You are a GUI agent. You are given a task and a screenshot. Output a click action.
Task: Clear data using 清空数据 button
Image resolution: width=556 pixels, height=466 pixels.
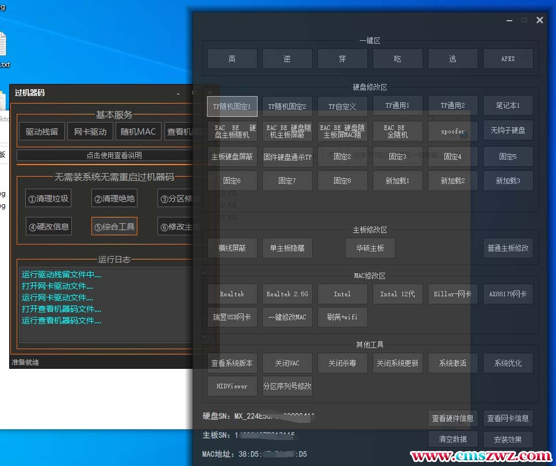click(x=453, y=440)
